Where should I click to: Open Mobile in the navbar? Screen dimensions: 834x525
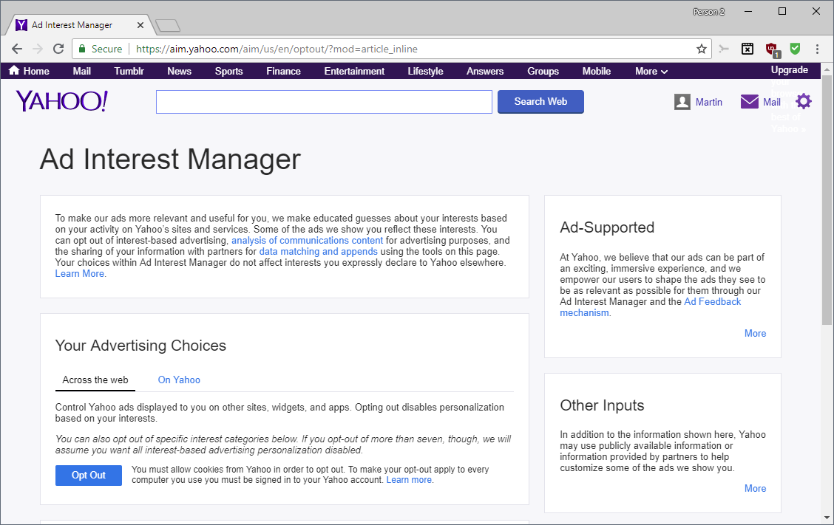coord(596,71)
